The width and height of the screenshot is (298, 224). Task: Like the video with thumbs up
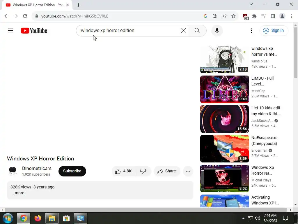(124, 171)
